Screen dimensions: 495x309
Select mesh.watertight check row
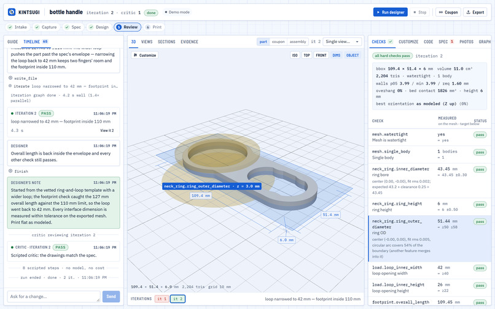(x=429, y=137)
